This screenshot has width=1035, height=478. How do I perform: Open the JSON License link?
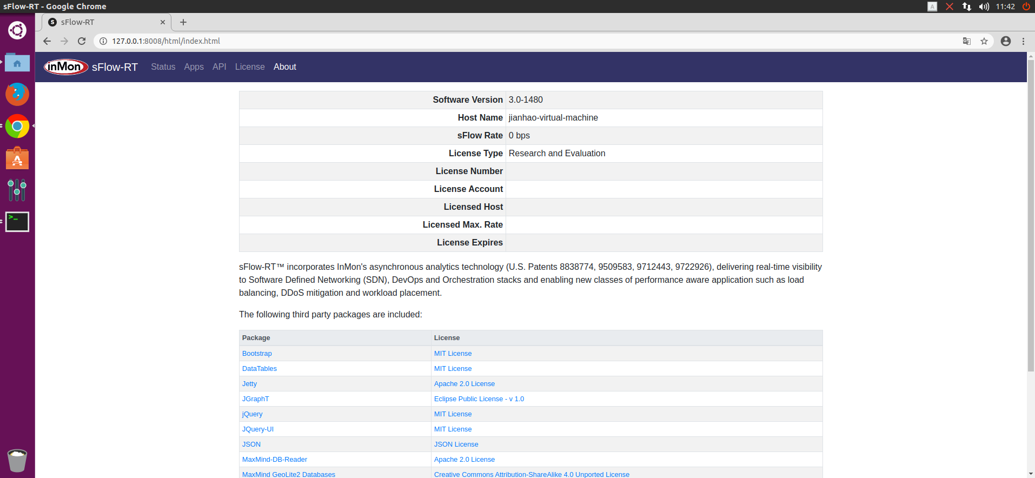pos(456,444)
